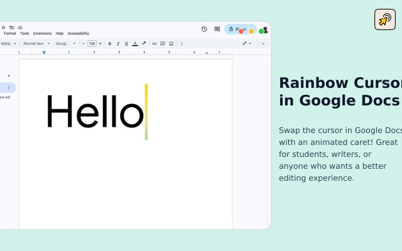Open the Tools menu
402x251 pixels.
click(x=24, y=33)
